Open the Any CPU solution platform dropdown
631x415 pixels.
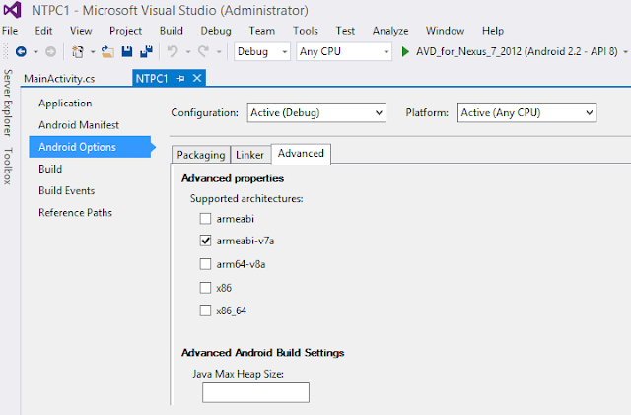point(344,52)
